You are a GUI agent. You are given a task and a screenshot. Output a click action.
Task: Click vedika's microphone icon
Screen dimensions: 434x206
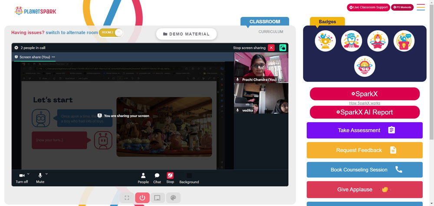click(237, 110)
